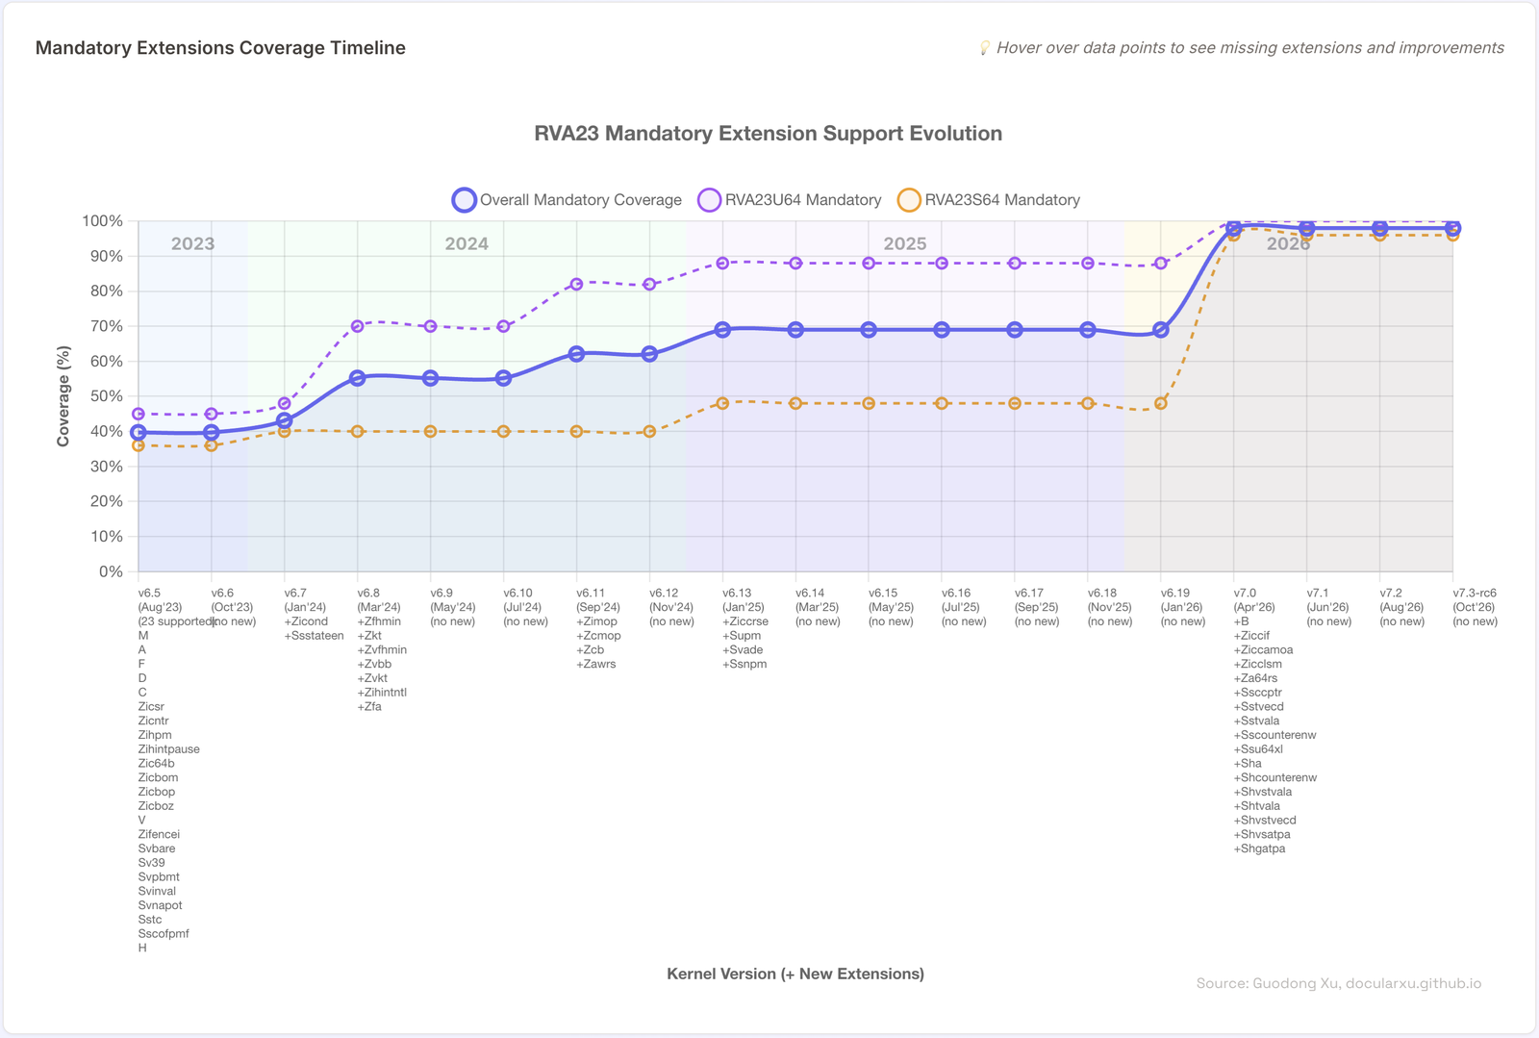Click the v6.9 RVA23S64 orange data point
1539x1038 pixels.
430,431
